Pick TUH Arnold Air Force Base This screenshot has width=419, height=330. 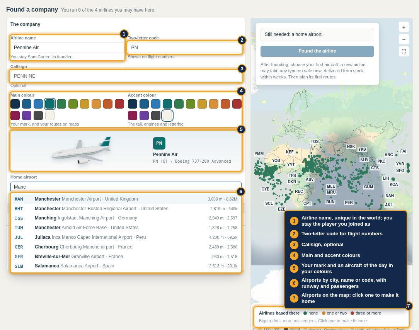click(126, 228)
